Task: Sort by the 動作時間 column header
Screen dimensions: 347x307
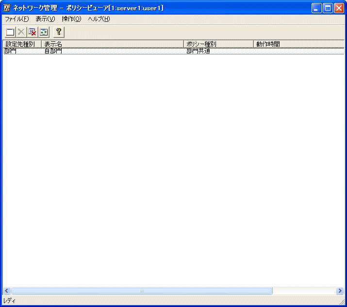Action: (x=299, y=44)
